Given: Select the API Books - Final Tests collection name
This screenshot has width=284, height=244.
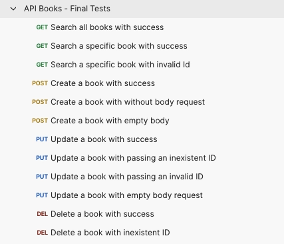Looking at the screenshot, I should (x=67, y=9).
